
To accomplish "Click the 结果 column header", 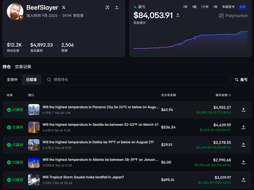I will [x=10, y=95].
